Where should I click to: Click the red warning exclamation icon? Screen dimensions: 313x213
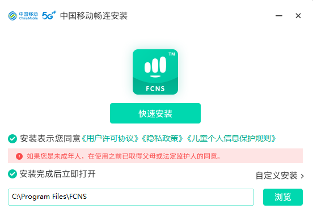click(19, 156)
